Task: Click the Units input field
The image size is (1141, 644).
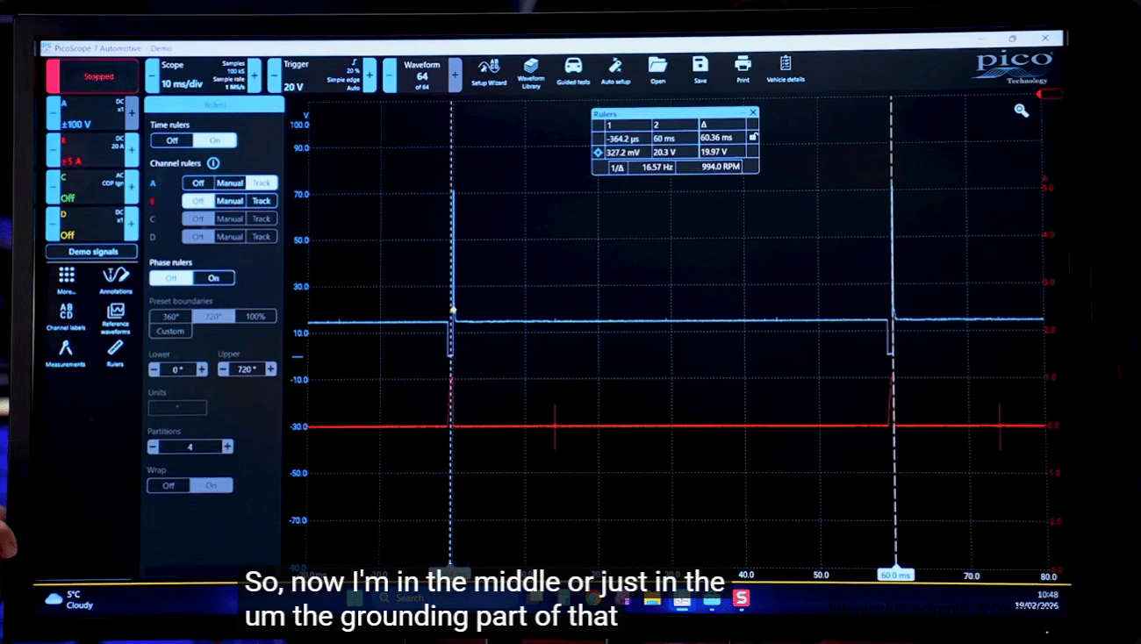Action: (177, 408)
